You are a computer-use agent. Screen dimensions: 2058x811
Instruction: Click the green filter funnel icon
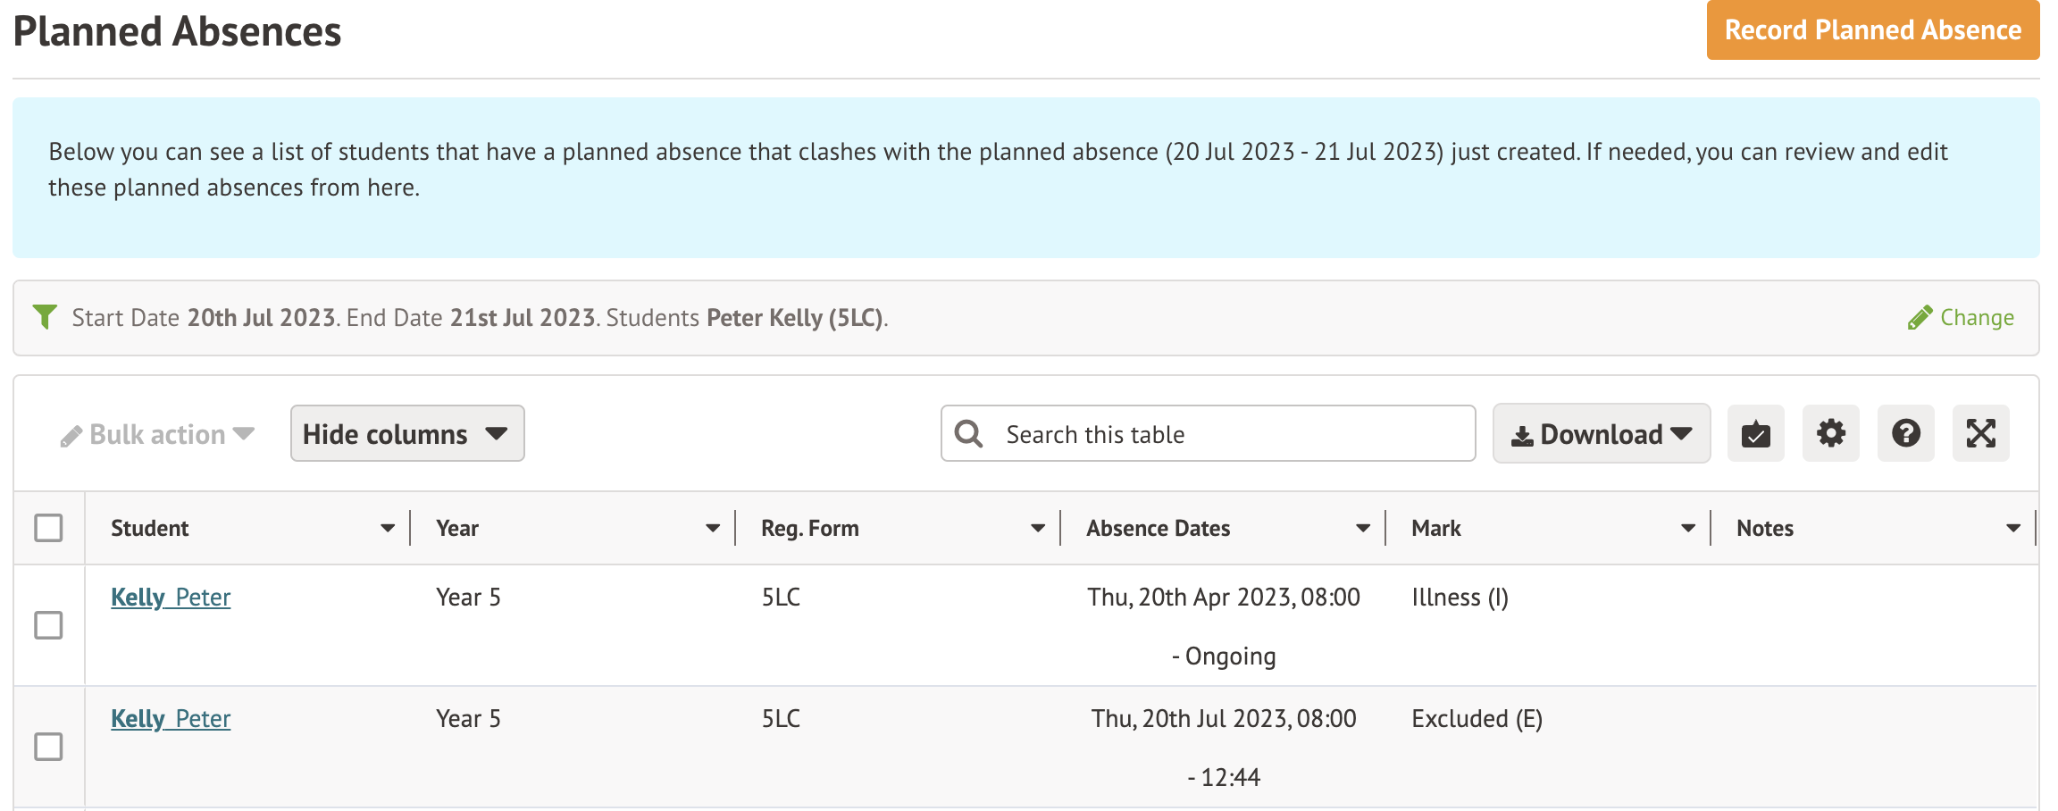pyautogui.click(x=45, y=317)
